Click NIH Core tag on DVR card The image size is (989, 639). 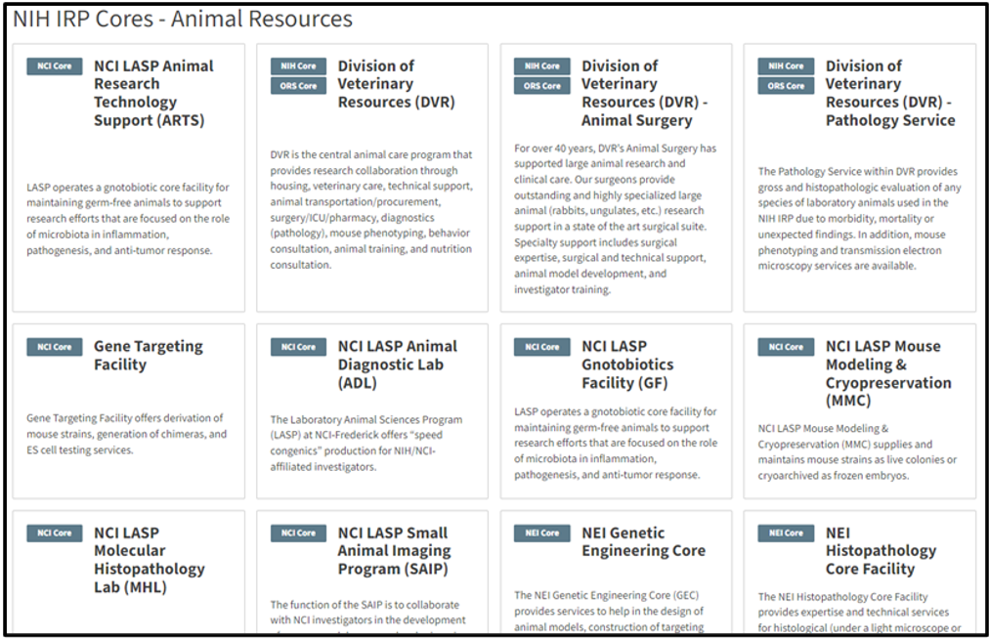coord(298,66)
